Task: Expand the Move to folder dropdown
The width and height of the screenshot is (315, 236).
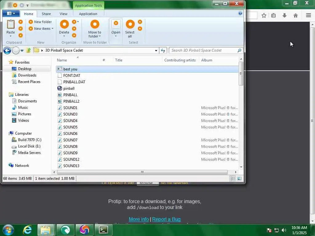Action: (100, 36)
